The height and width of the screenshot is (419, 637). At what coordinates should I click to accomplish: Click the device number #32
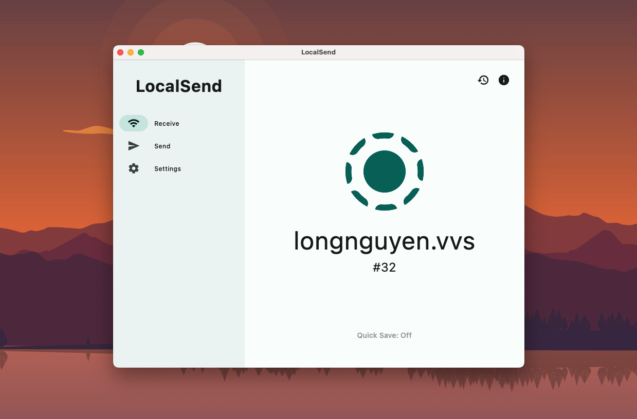tap(385, 268)
